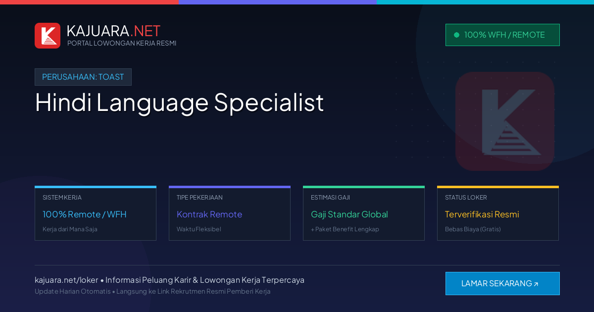Click the 100% WFH / REMOTE badge
Screen dimensions: 594x312
point(502,35)
